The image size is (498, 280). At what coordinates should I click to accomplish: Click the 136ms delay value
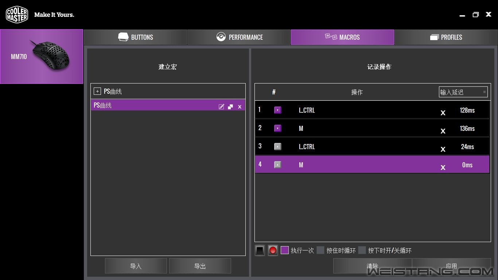467,128
